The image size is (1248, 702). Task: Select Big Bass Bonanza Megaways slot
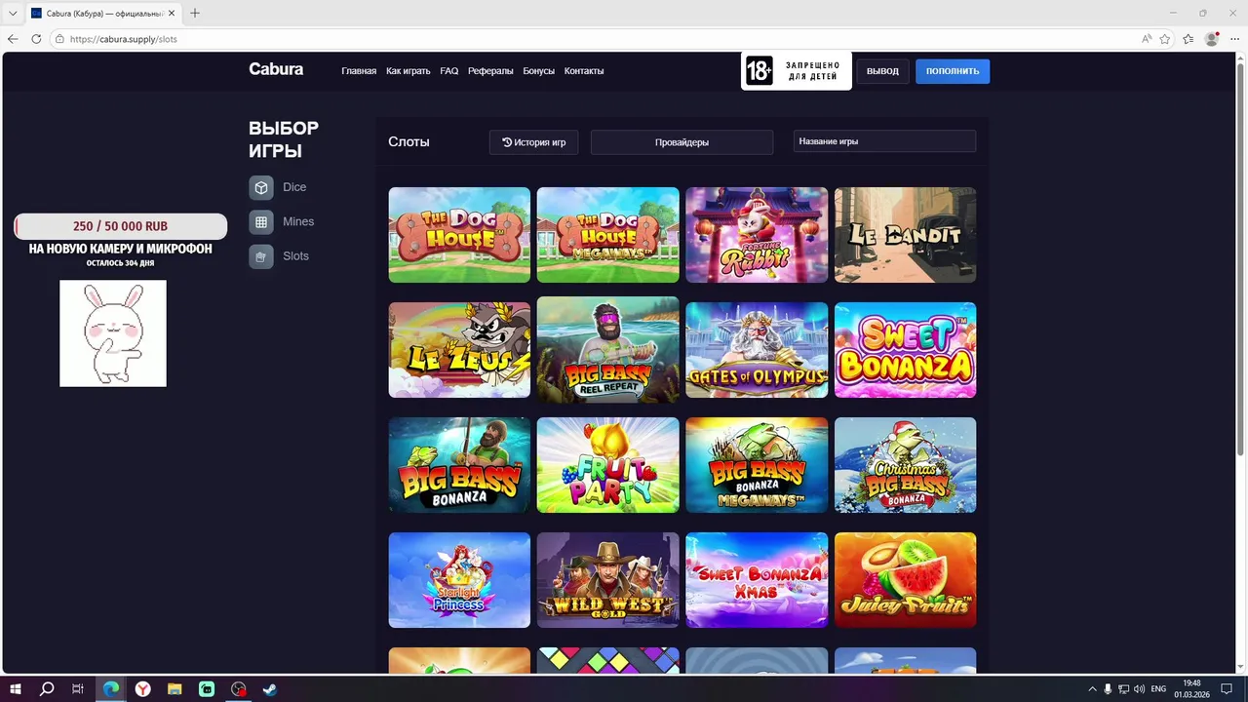[x=757, y=465]
